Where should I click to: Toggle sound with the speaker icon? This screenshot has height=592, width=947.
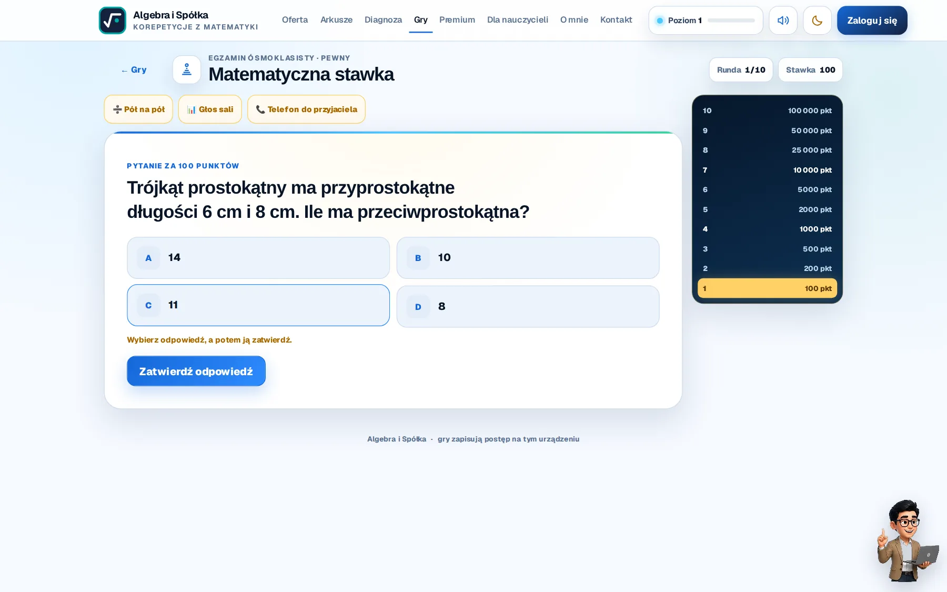(x=783, y=21)
